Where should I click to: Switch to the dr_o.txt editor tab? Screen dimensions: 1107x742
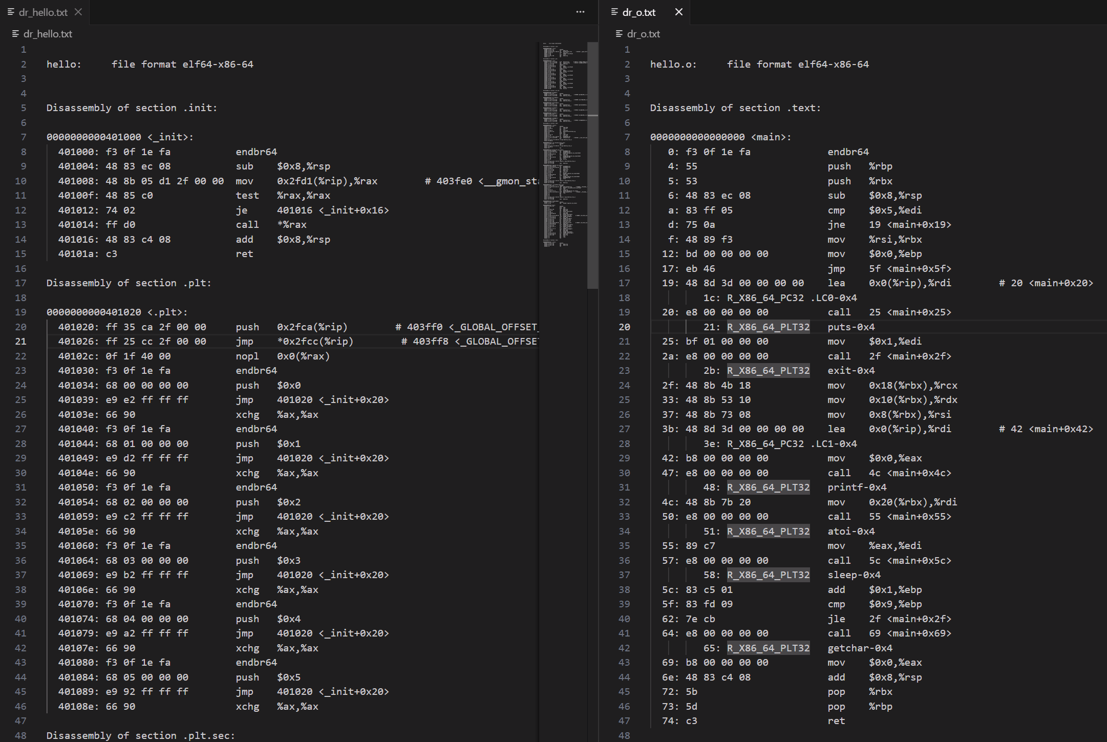click(x=638, y=12)
